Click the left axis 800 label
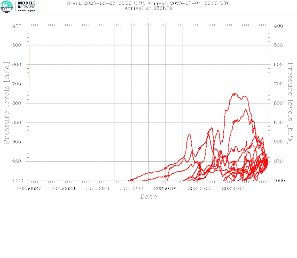The height and width of the screenshot is (258, 297). click(x=17, y=103)
